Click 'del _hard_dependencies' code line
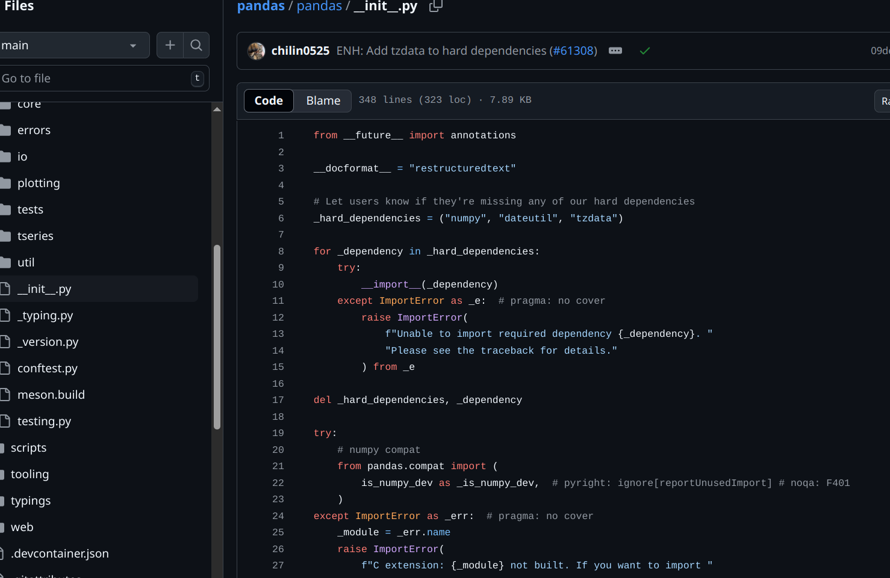The image size is (890, 578). (x=418, y=400)
